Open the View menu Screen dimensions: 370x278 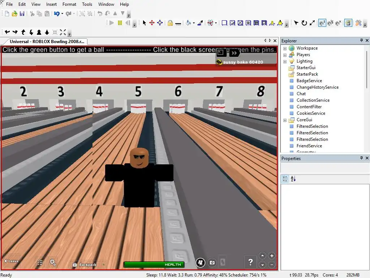tap(36, 4)
